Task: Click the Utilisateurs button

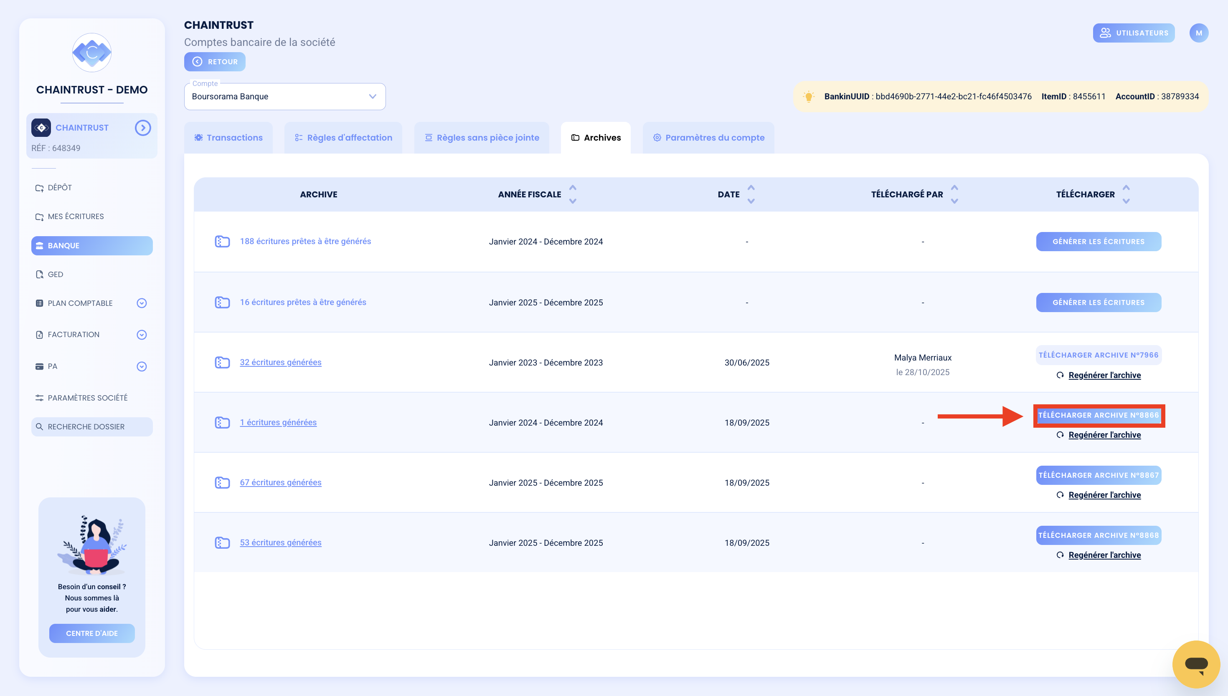Action: click(1134, 33)
